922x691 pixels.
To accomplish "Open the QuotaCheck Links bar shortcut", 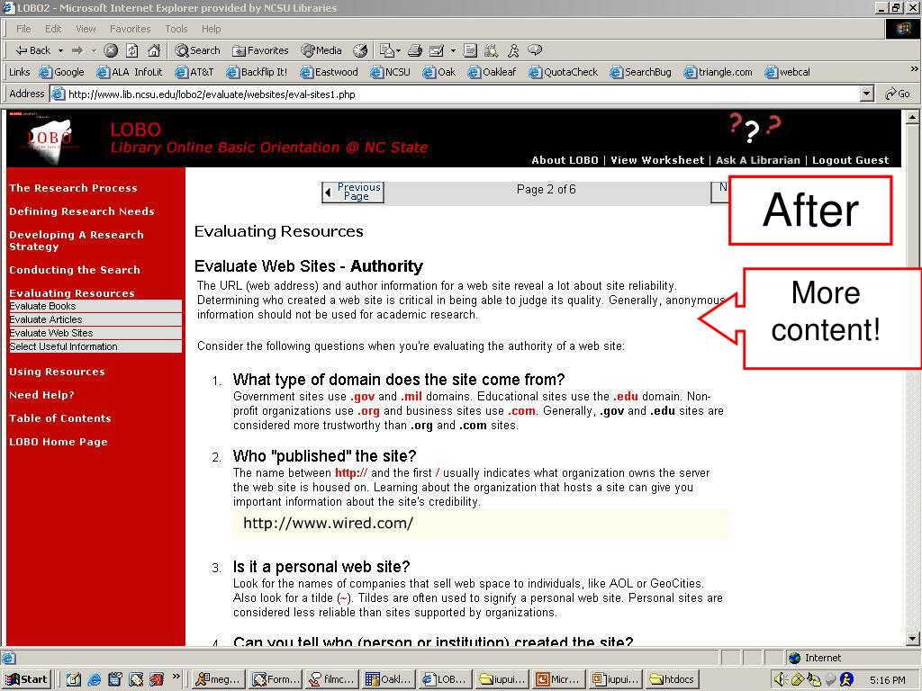I will 564,72.
